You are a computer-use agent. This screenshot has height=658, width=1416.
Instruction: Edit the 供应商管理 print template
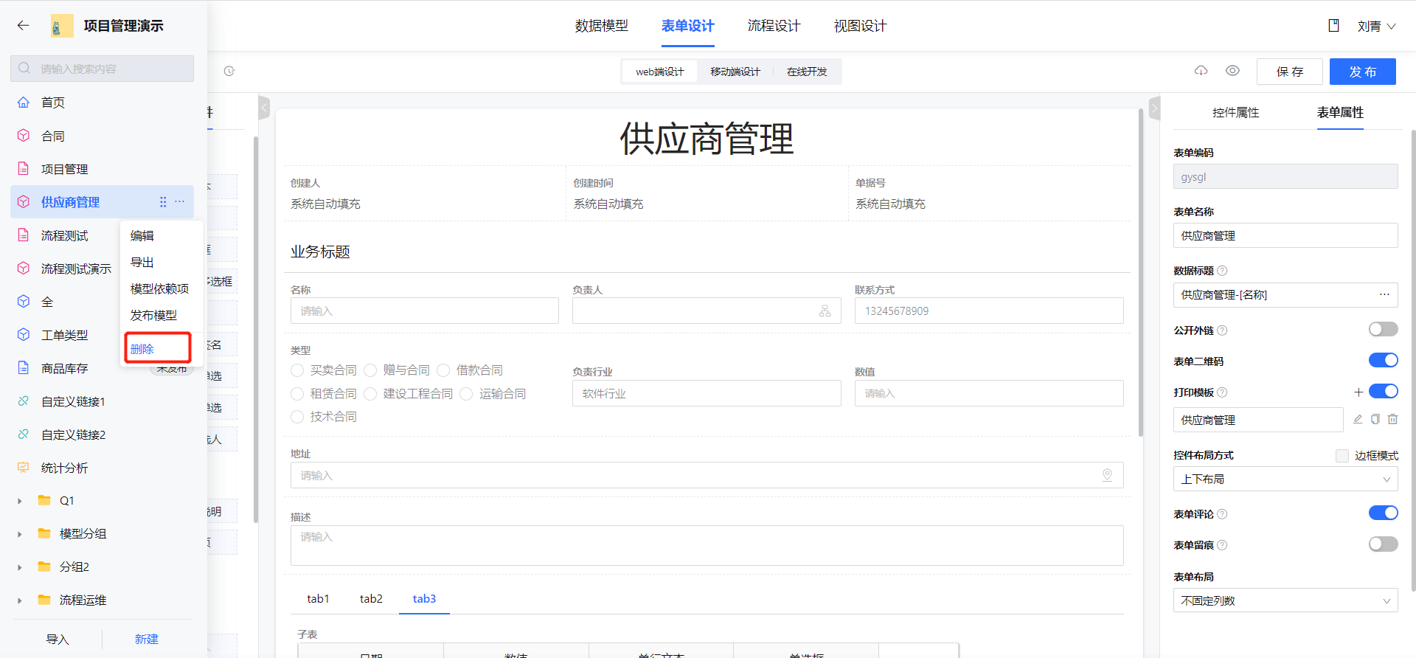1358,419
